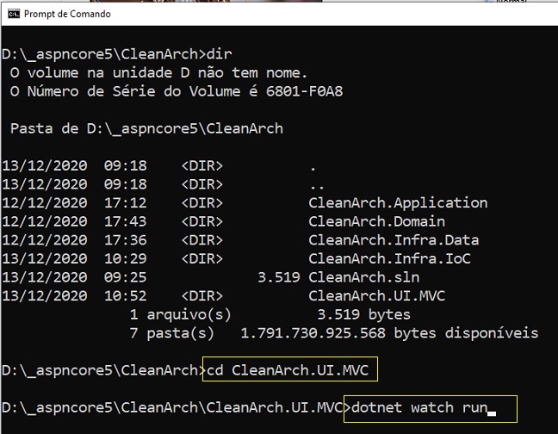Screen dimensions: 558x434
Task: Click the '7 pasta(s)' summary text
Action: click(x=172, y=333)
